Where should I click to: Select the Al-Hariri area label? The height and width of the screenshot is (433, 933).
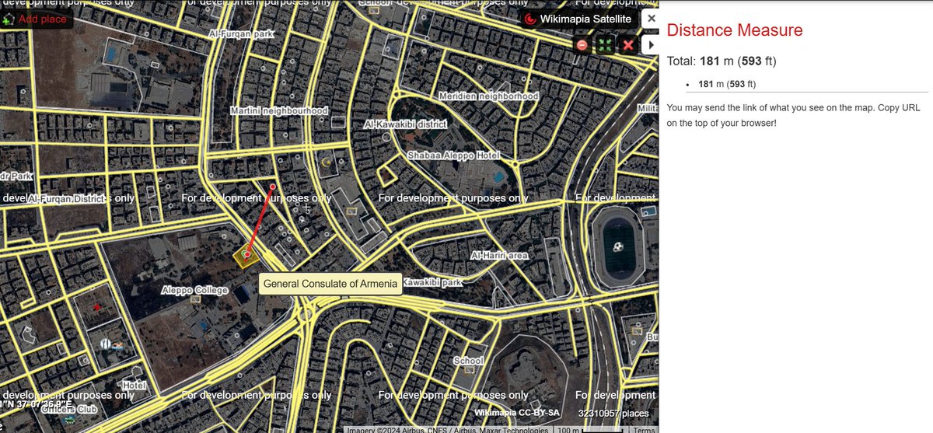500,255
